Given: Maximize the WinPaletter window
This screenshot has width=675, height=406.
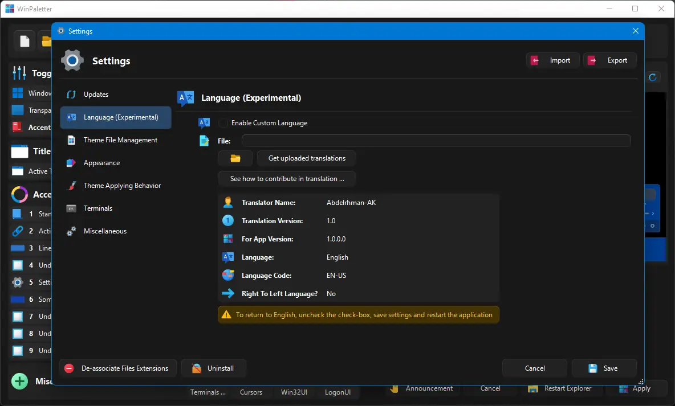Looking at the screenshot, I should coord(635,9).
